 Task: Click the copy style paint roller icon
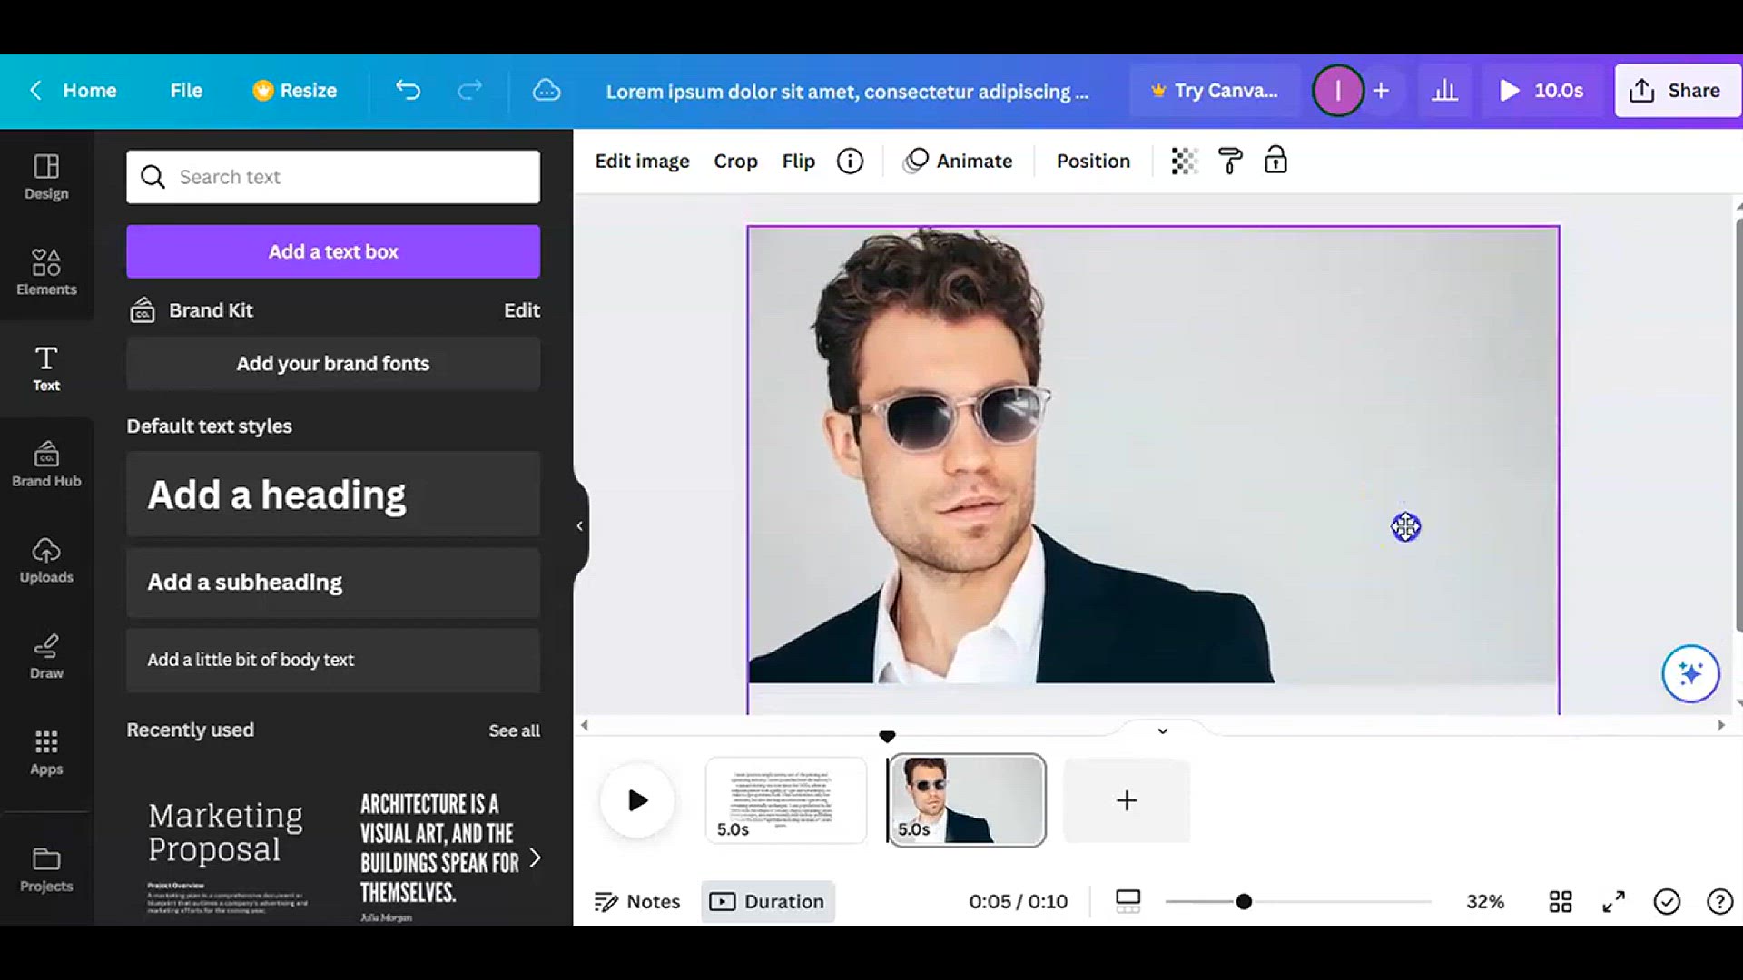point(1230,161)
